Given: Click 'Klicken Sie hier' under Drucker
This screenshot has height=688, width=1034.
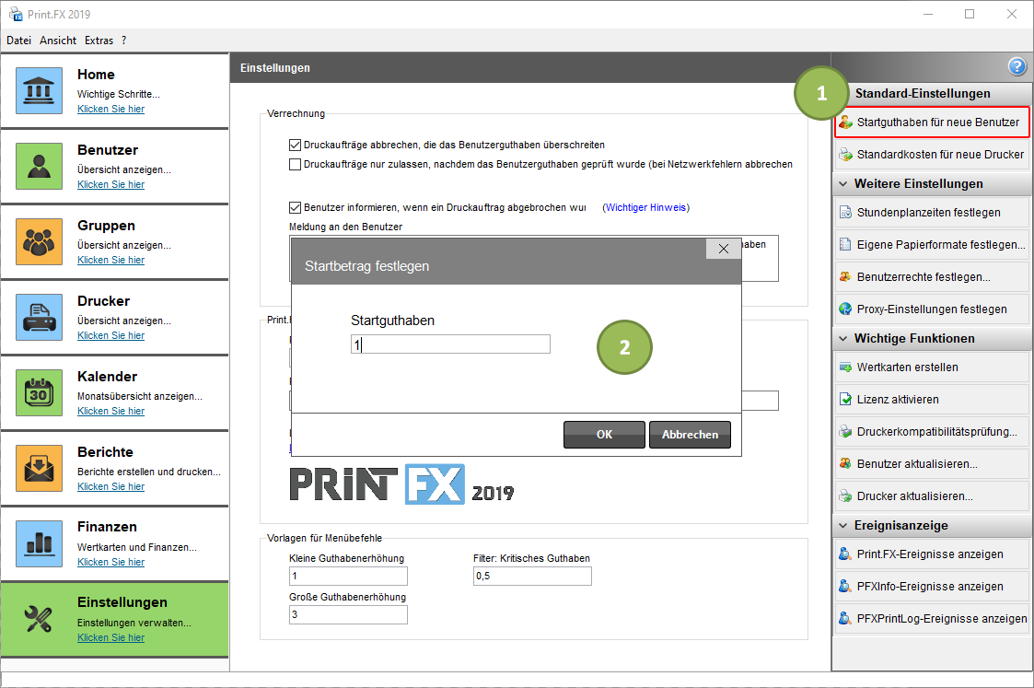Looking at the screenshot, I should tap(110, 336).
